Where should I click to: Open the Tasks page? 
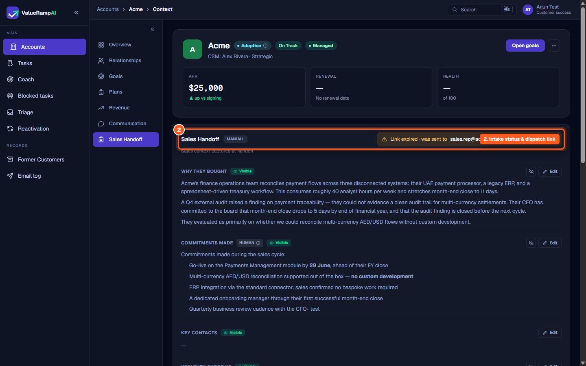click(x=44, y=63)
